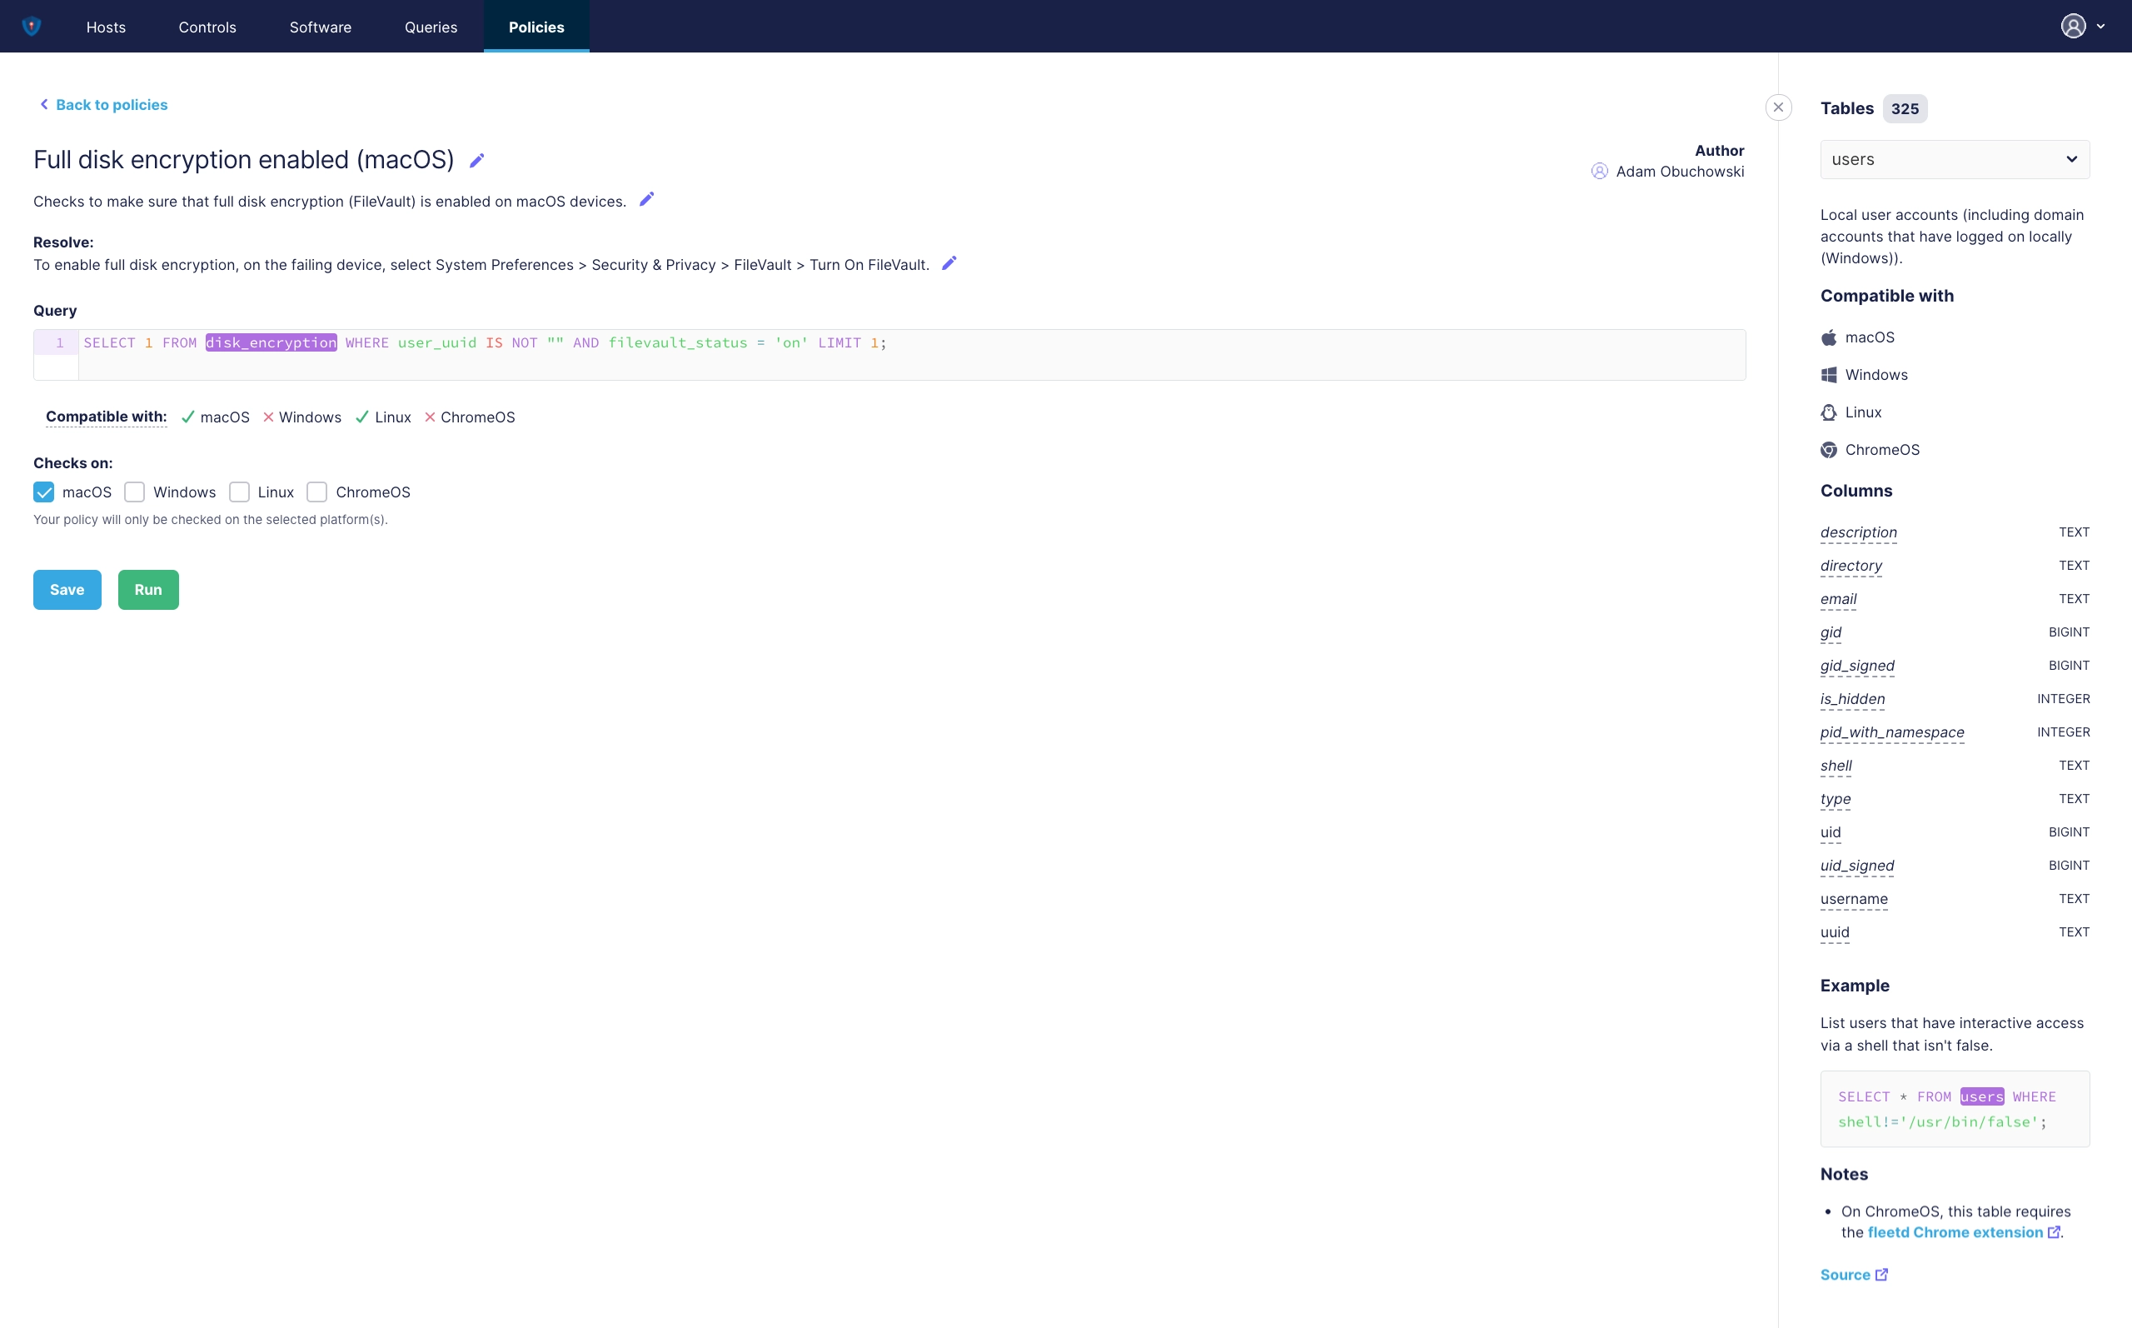Click the shell column name

click(x=1836, y=766)
